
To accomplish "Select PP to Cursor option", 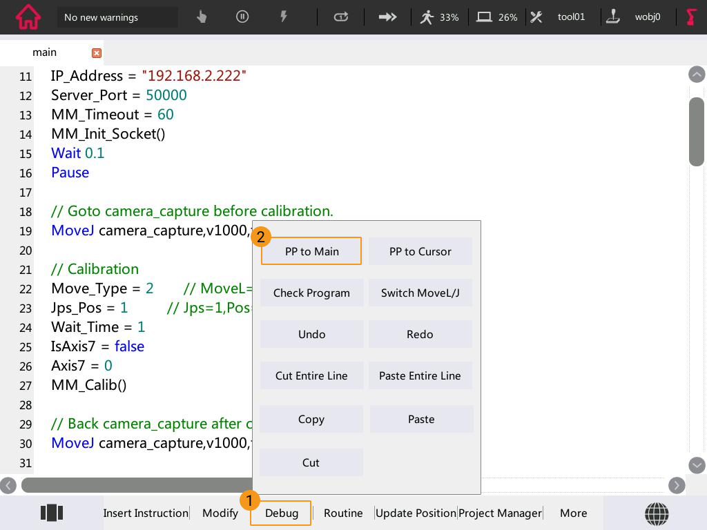I will 420,251.
